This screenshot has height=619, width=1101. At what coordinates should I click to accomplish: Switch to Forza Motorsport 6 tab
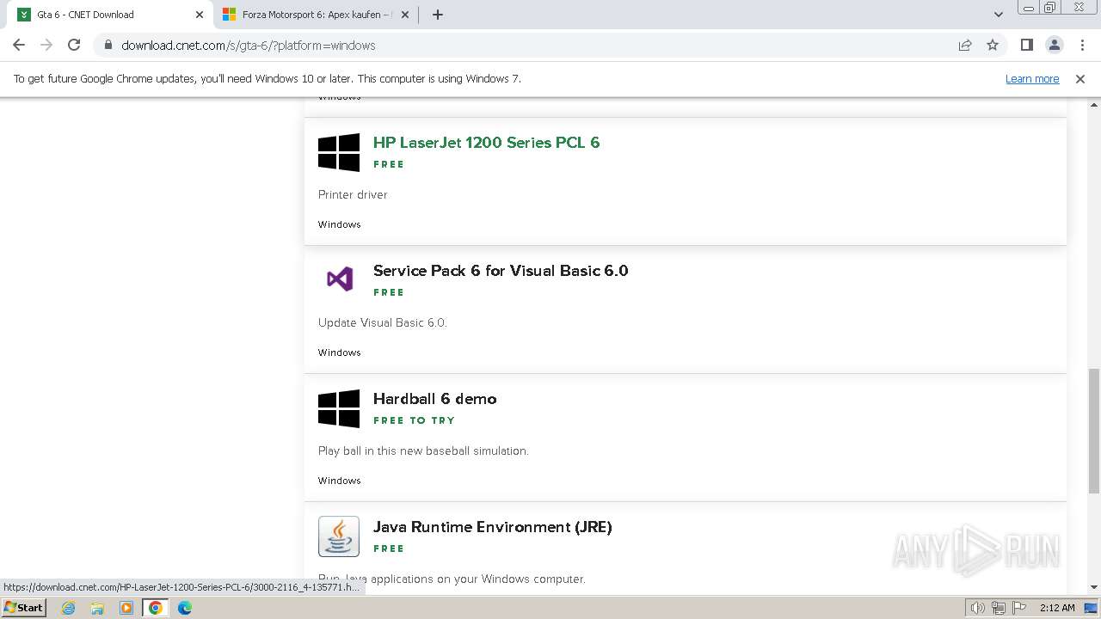point(316,15)
